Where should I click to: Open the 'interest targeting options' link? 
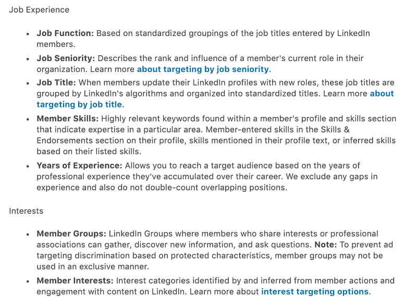point(315,292)
